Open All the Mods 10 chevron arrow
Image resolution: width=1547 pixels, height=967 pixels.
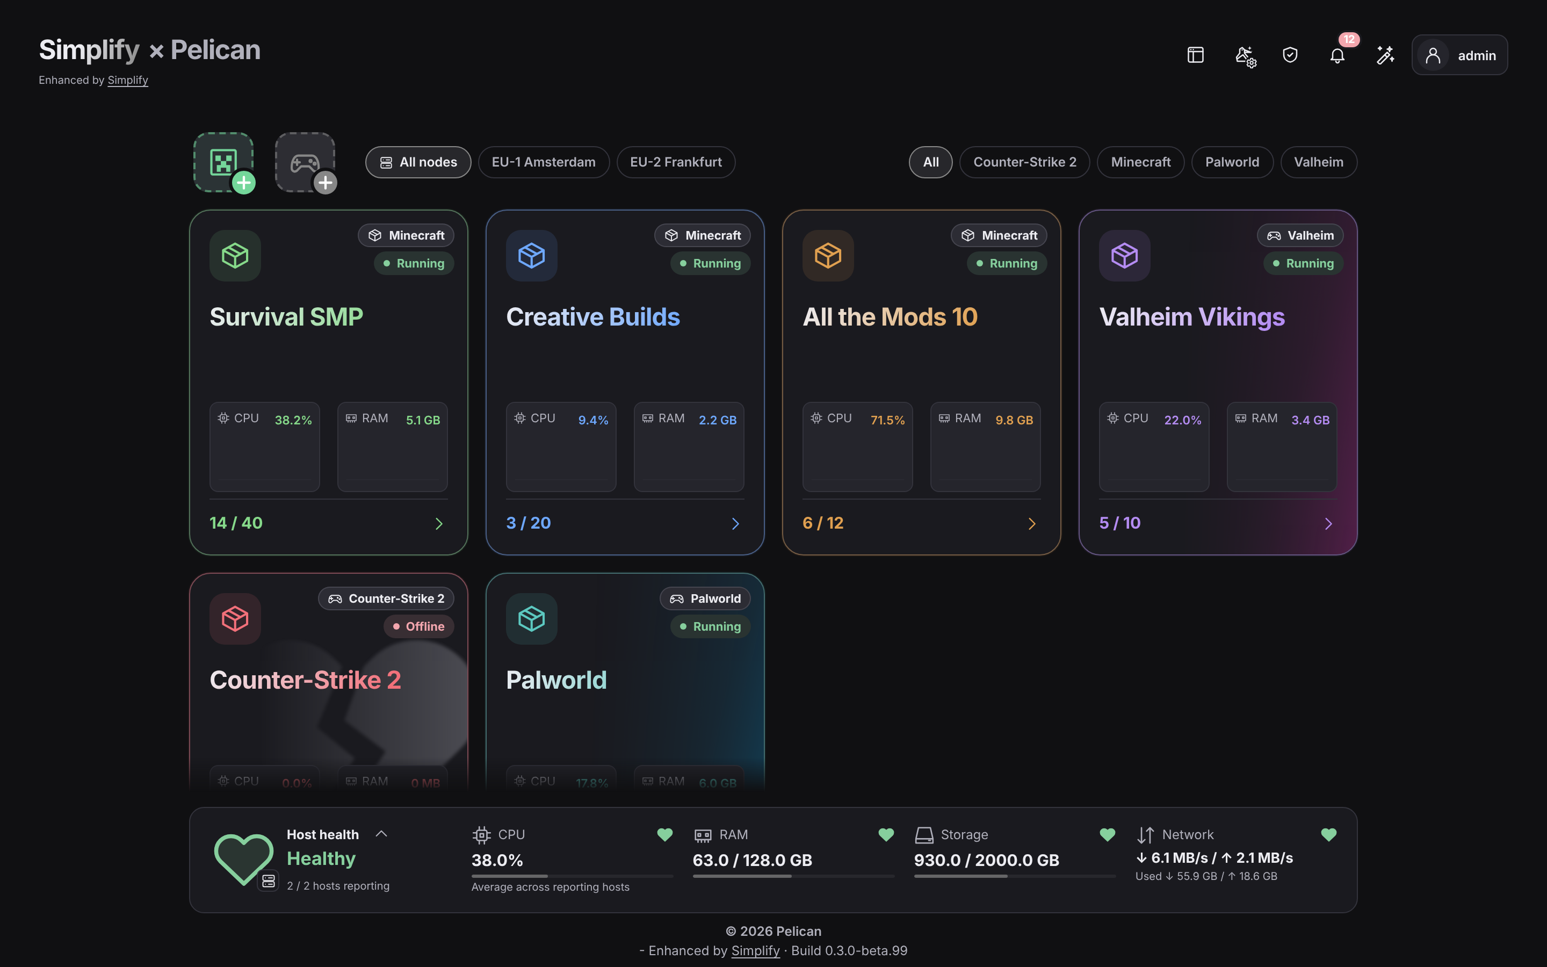click(1032, 524)
